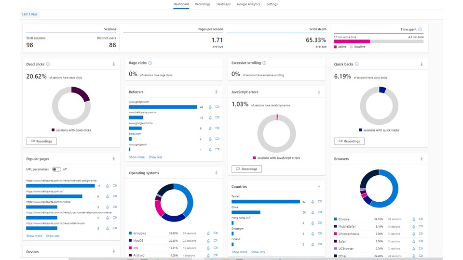Download the Dead clicks card data

[114, 64]
